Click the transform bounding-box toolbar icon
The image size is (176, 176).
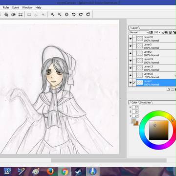point(21,15)
